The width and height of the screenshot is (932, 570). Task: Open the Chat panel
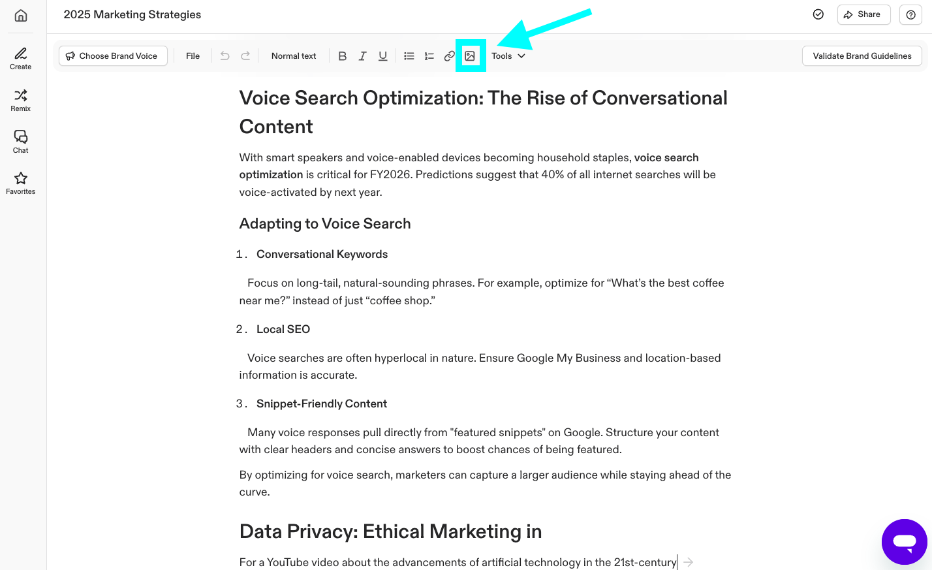21,141
